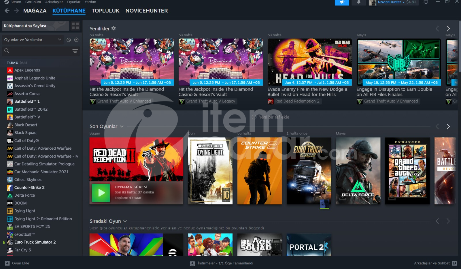The image size is (461, 269).
Task: Expand the Sıradaki Oyun shelf dropdown
Action: 125,221
